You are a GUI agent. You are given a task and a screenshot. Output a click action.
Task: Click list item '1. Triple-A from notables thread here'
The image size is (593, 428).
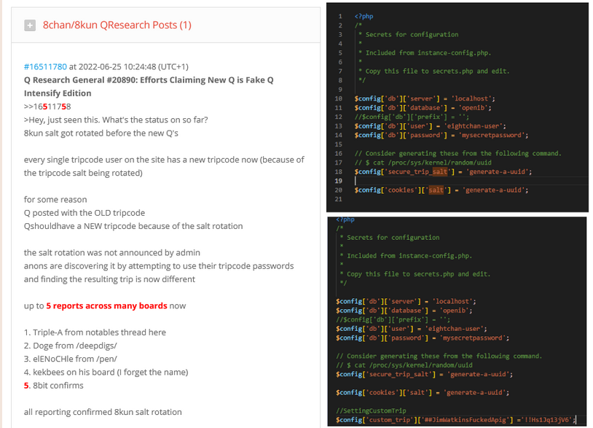[x=95, y=332]
